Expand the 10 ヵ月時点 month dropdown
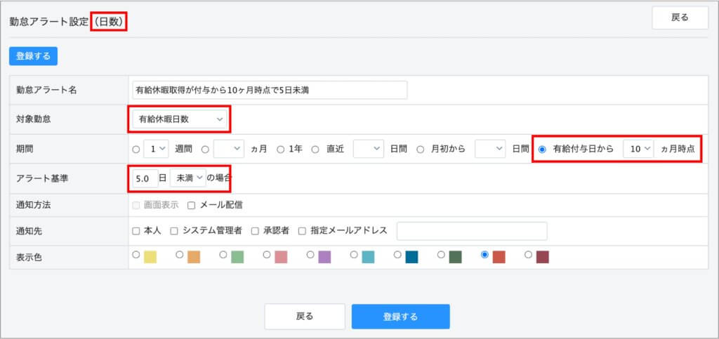The image size is (719, 339). click(x=638, y=149)
